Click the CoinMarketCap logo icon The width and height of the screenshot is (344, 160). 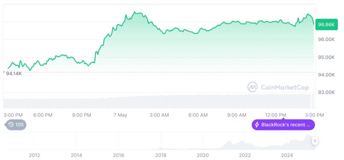252,87
